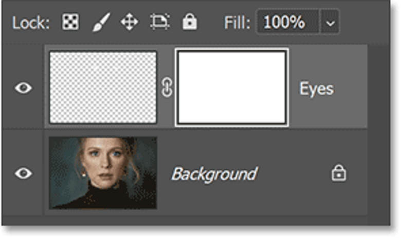Open the Fill percentage dropdown arrow

(x=330, y=22)
